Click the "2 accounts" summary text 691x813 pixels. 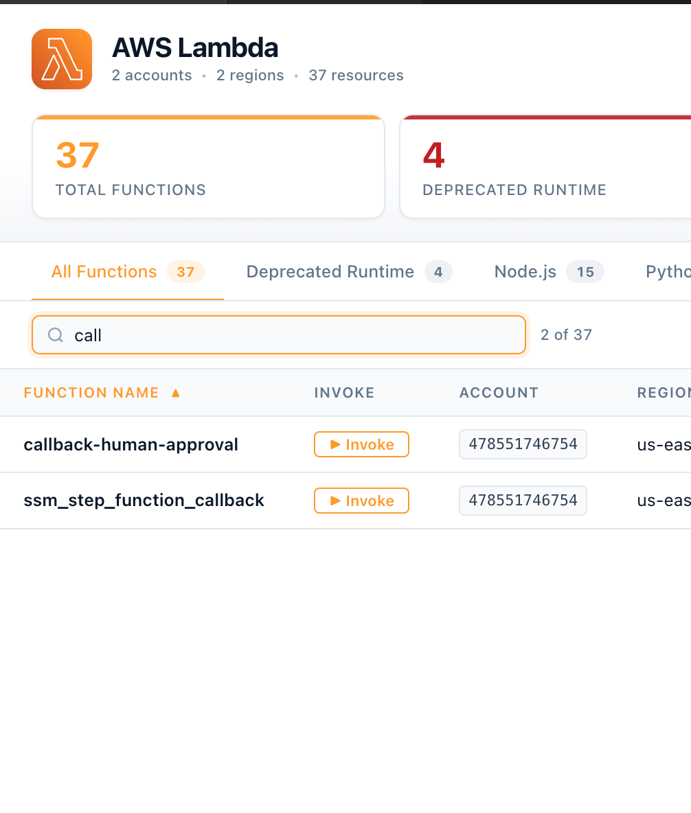pyautogui.click(x=152, y=76)
